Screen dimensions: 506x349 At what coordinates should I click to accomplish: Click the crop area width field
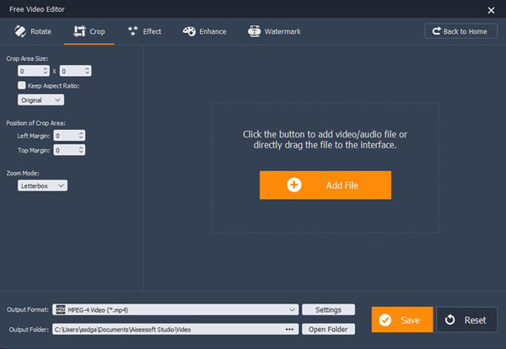click(x=30, y=72)
